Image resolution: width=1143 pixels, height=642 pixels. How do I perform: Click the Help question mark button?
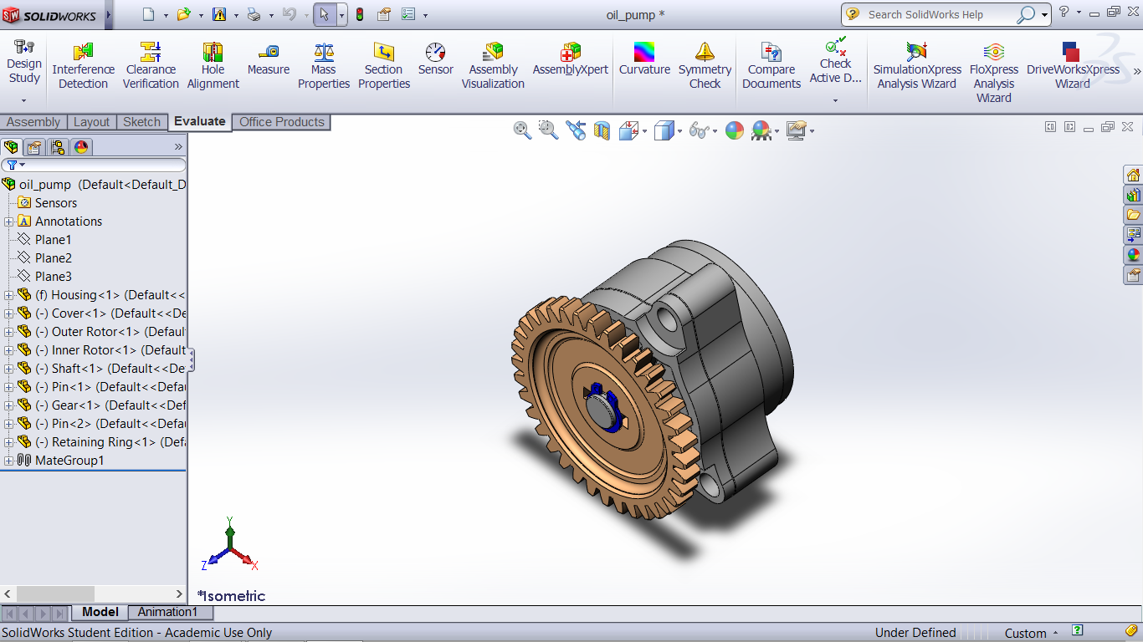1064,13
